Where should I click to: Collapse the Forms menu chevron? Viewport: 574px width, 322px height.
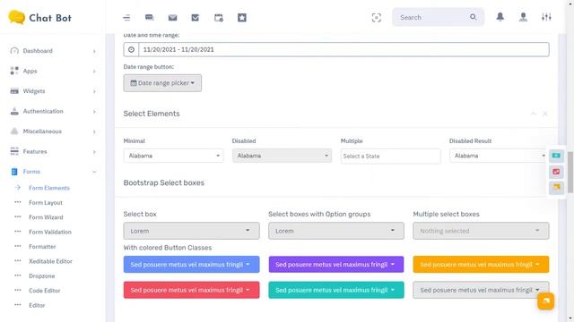click(94, 172)
